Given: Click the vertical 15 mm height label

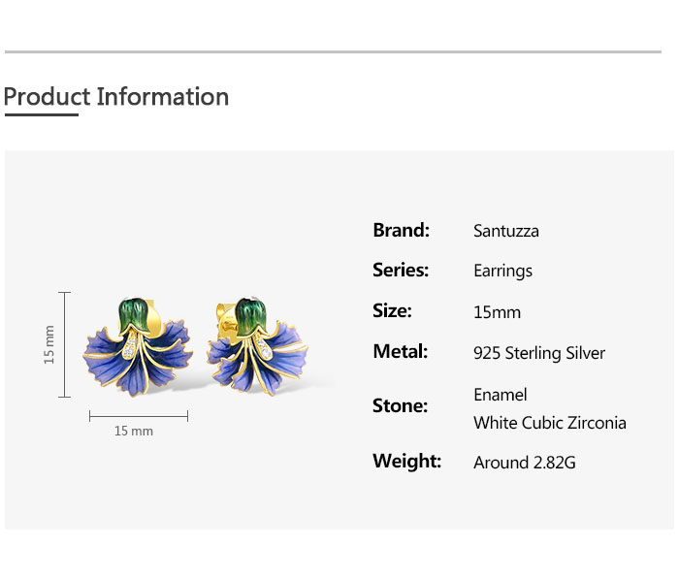Looking at the screenshot, I should coord(49,344).
